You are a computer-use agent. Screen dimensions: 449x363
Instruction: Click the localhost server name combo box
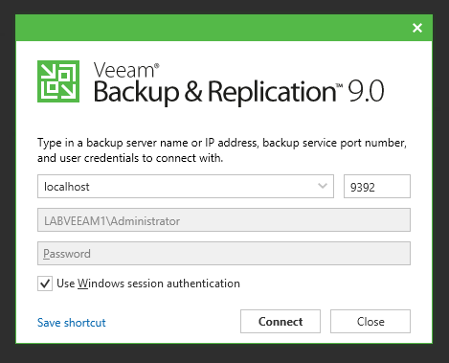[186, 186]
